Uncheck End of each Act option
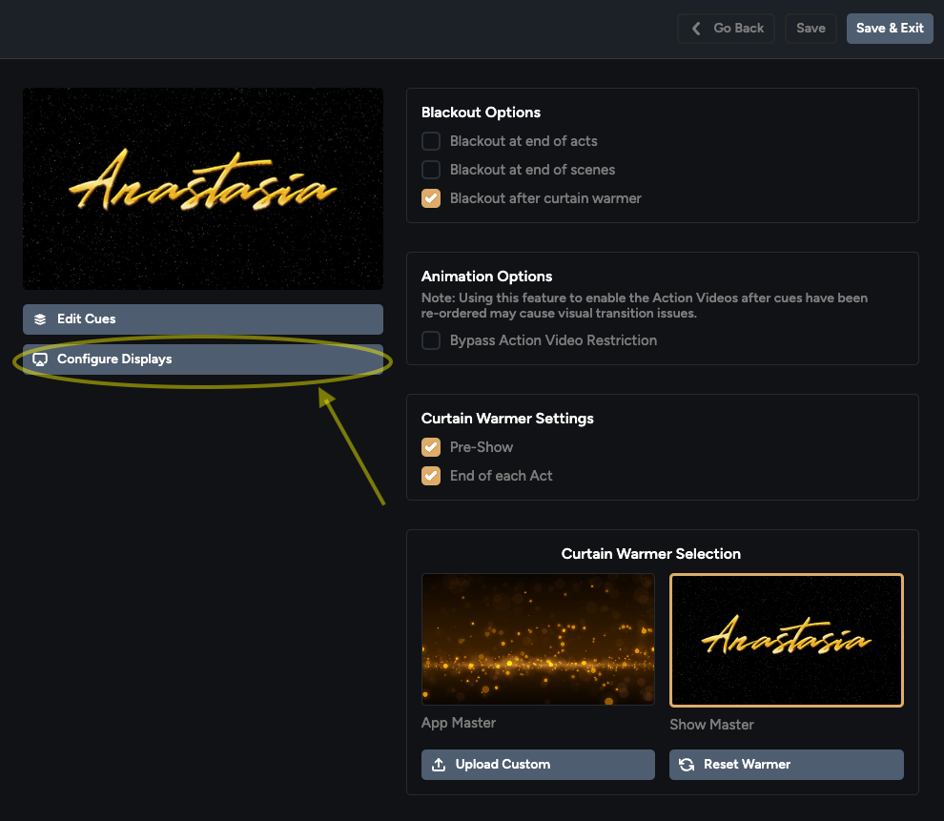 [x=431, y=476]
